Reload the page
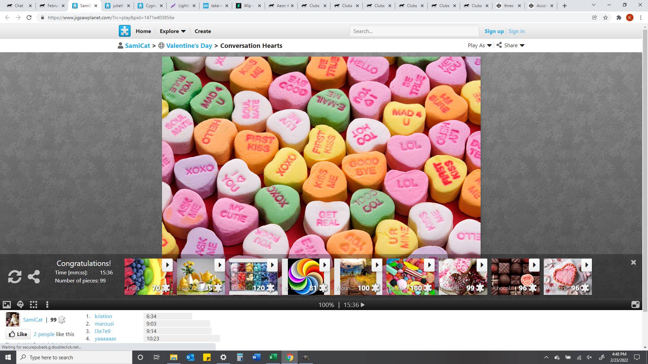 [29, 18]
